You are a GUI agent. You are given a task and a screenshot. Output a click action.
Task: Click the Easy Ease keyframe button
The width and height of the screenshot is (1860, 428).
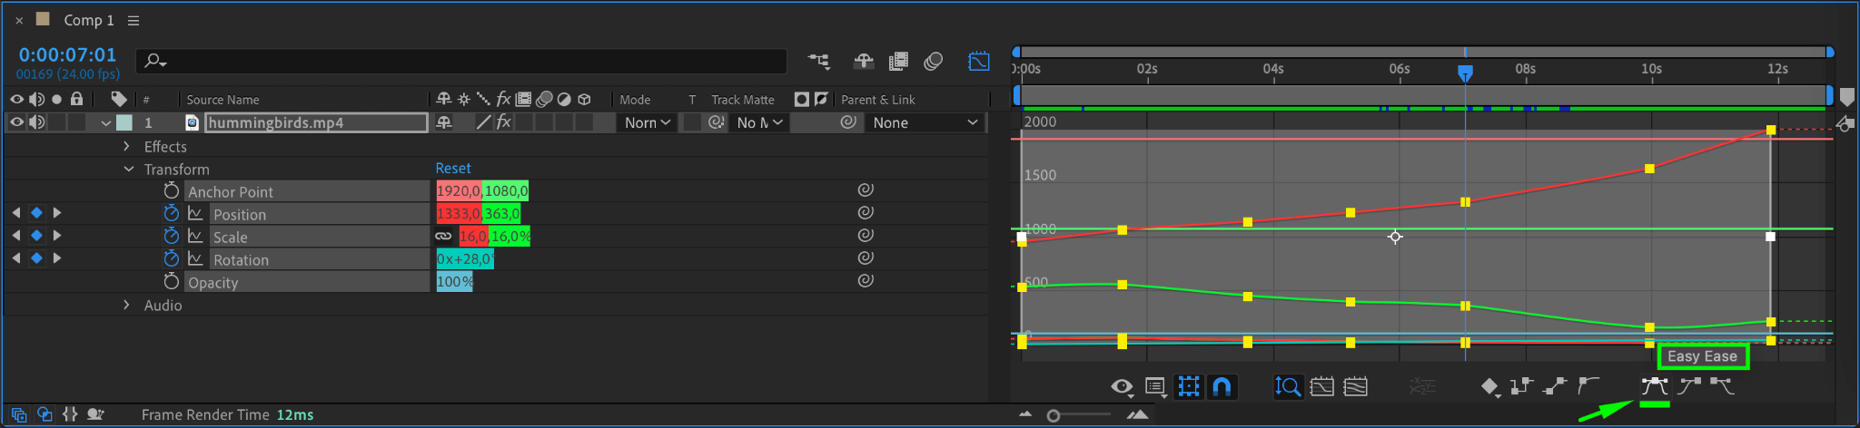coord(1654,386)
